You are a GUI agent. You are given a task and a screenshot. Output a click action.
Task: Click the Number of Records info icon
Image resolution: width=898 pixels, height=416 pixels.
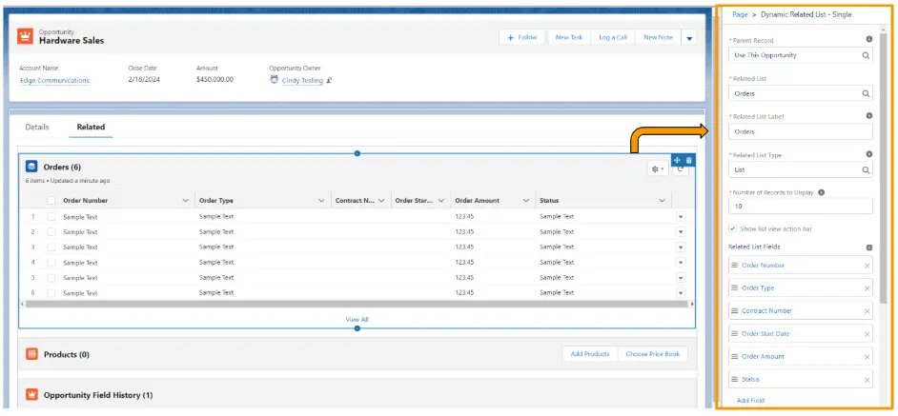tap(821, 192)
